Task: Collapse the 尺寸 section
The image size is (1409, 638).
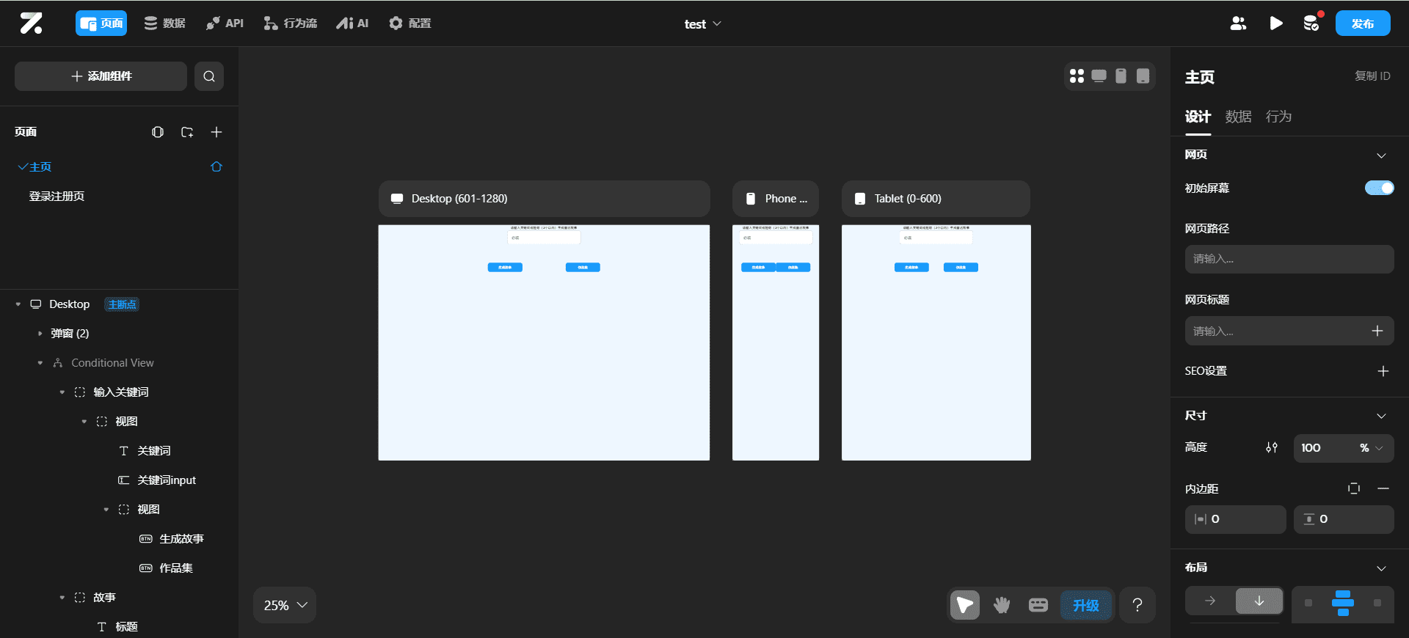Action: click(x=1381, y=416)
